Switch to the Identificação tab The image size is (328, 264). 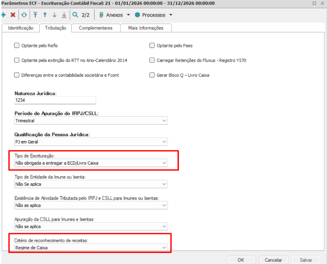point(21,28)
